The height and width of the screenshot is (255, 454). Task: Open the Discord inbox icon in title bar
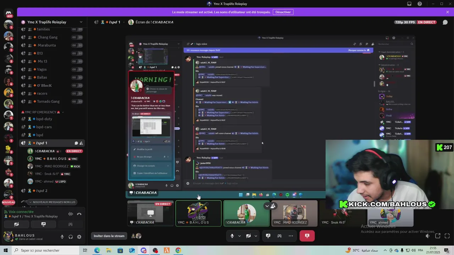[x=409, y=4]
